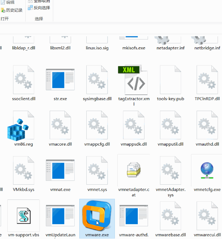The width and height of the screenshot is (222, 239).
Task: Select the vmnetAdapter.sys file icon
Action: [x=171, y=170]
